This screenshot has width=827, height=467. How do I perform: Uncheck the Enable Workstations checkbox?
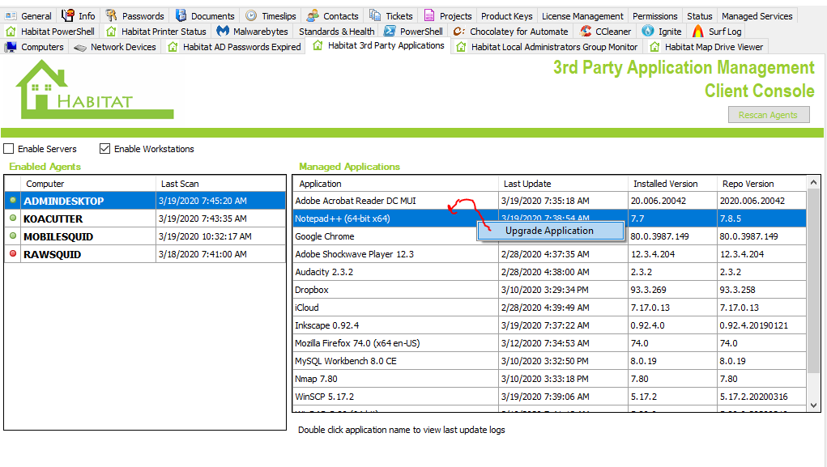(104, 149)
